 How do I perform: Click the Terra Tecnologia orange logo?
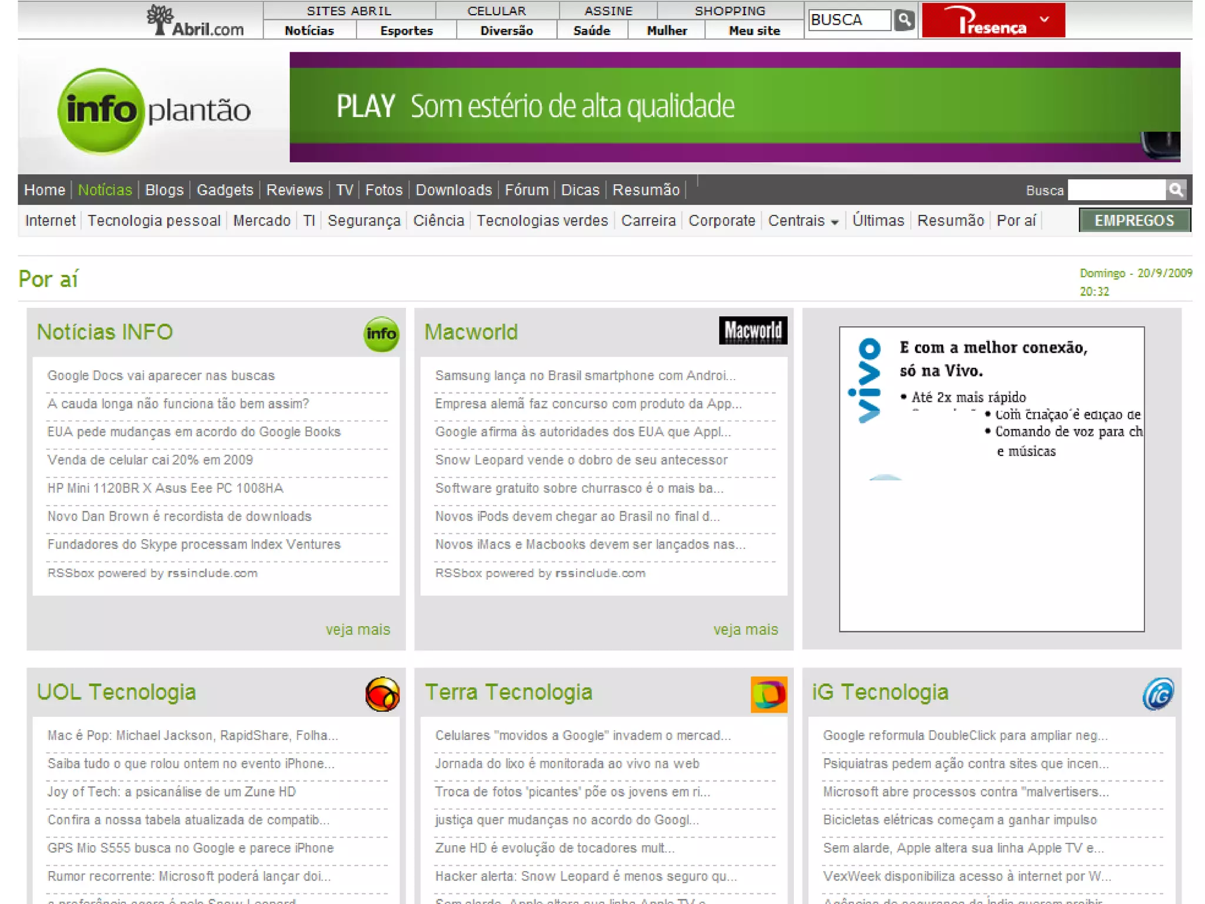(x=768, y=694)
